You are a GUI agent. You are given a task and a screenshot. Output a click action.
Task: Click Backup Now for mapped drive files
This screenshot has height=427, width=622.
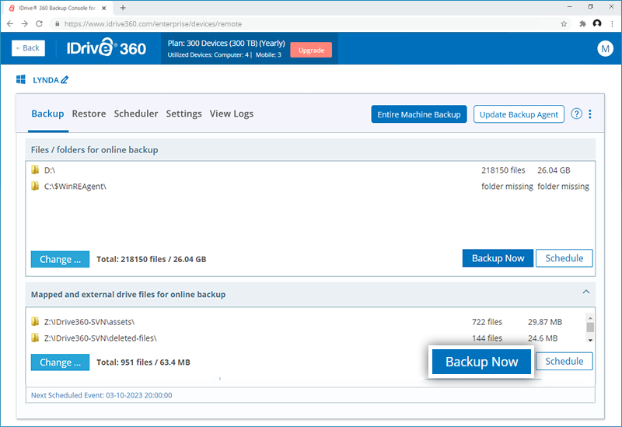tap(481, 362)
